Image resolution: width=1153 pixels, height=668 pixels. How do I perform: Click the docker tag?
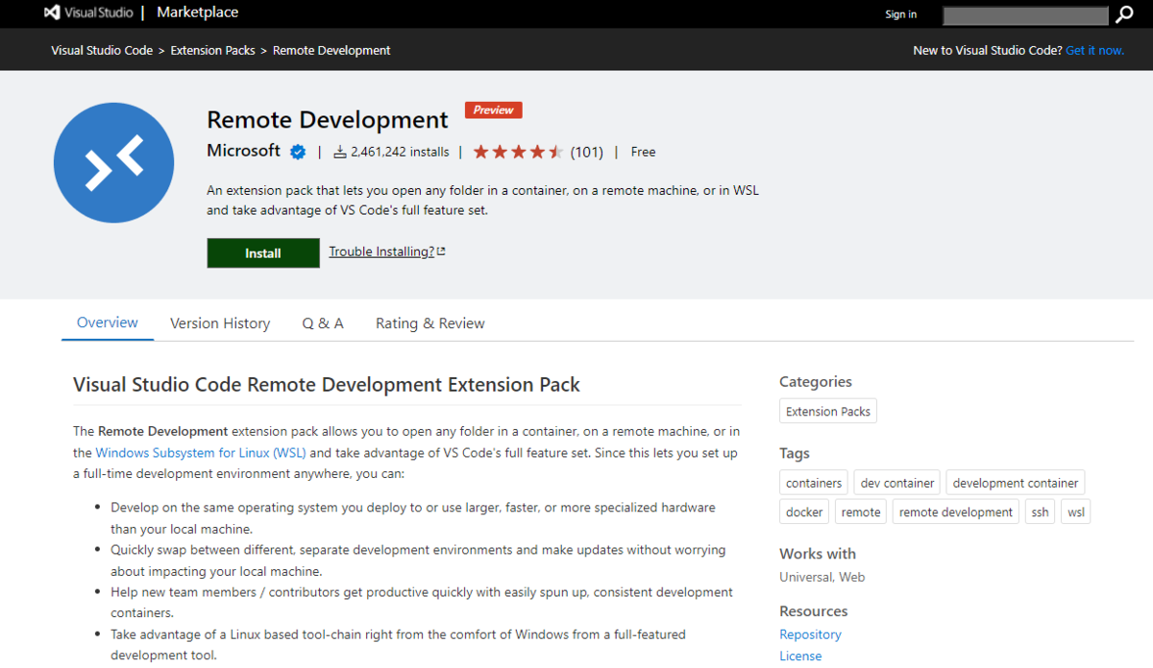coord(804,512)
